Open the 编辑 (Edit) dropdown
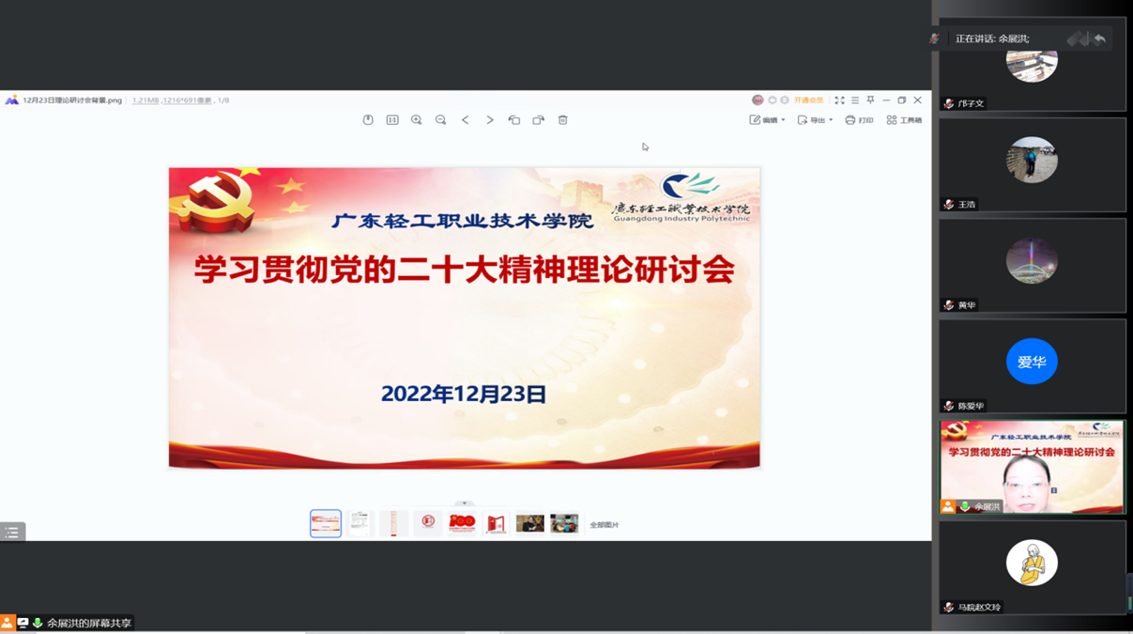This screenshot has width=1133, height=634. point(767,120)
